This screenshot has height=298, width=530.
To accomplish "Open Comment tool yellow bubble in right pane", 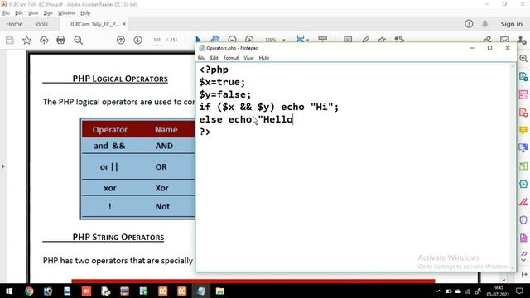I will point(523,130).
